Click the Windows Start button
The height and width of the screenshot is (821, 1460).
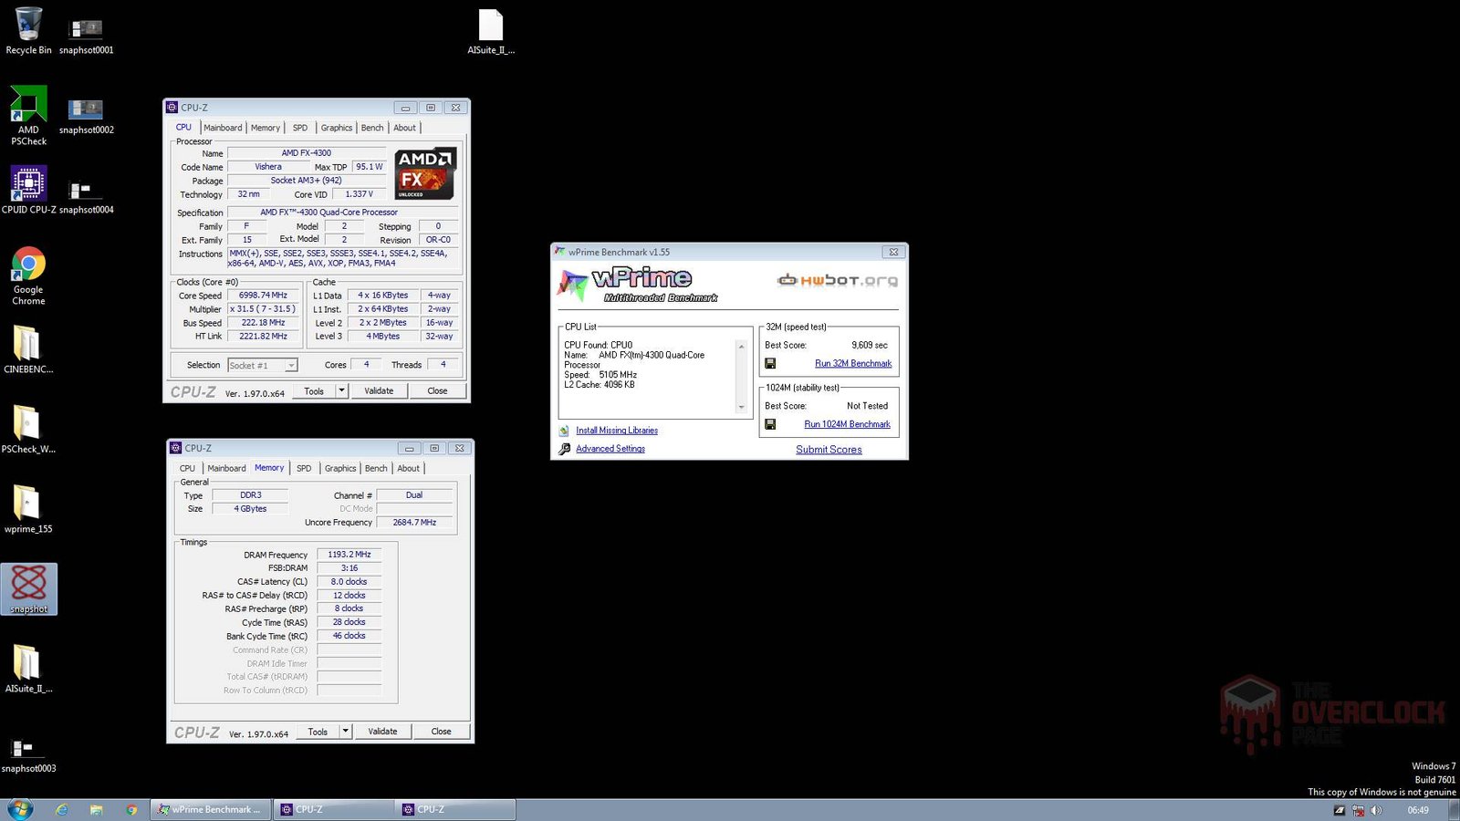pos(20,809)
